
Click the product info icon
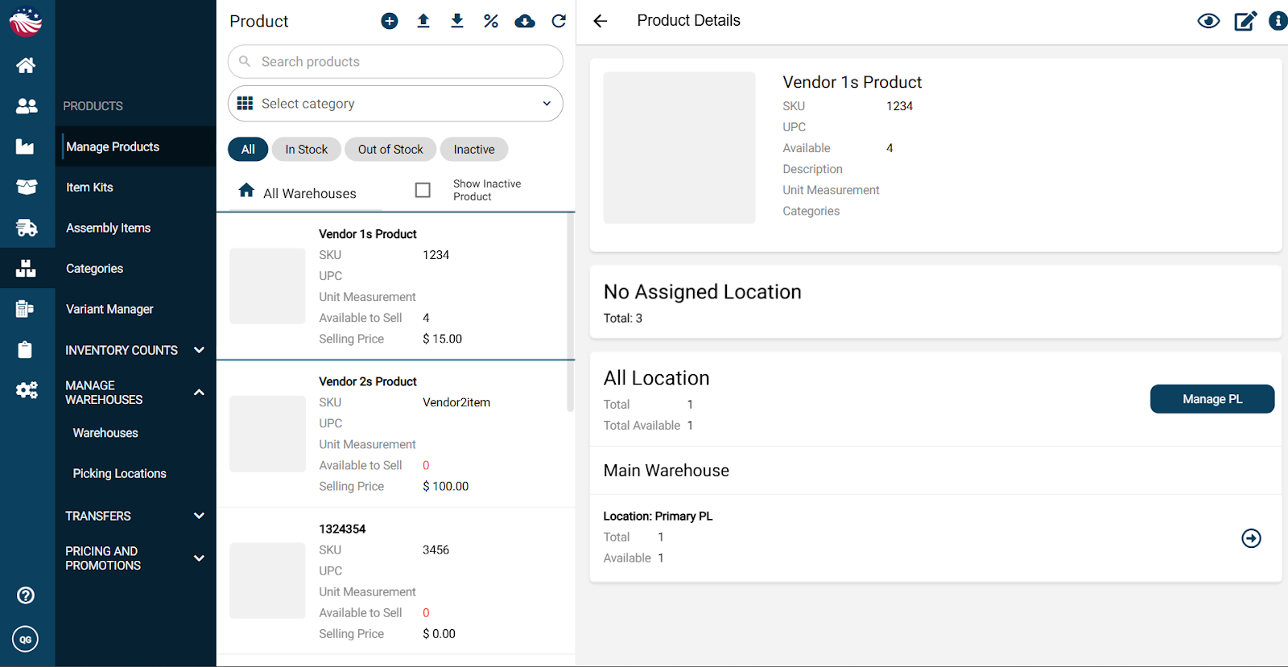click(x=1278, y=21)
